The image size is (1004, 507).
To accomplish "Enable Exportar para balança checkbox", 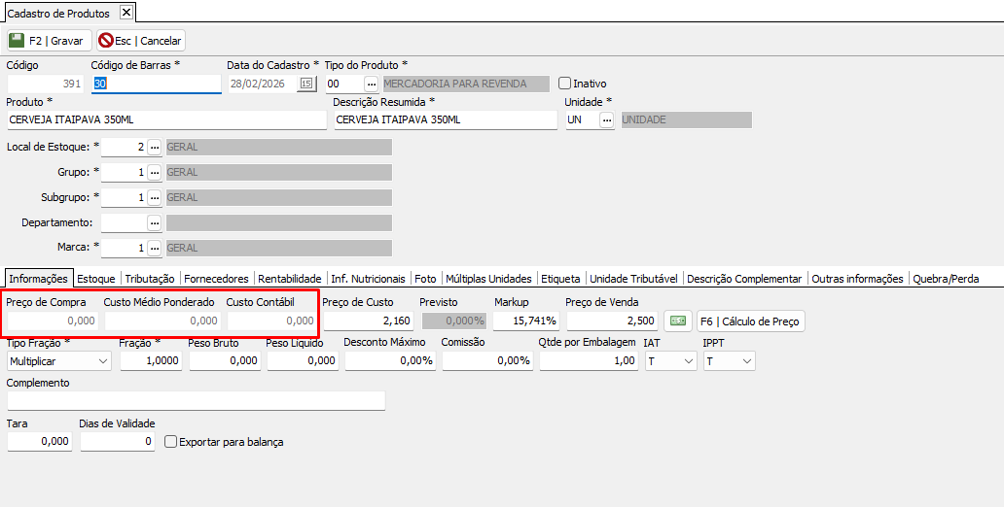I will point(171,442).
